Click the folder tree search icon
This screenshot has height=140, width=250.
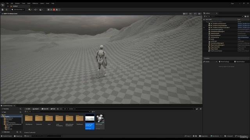click(20, 112)
